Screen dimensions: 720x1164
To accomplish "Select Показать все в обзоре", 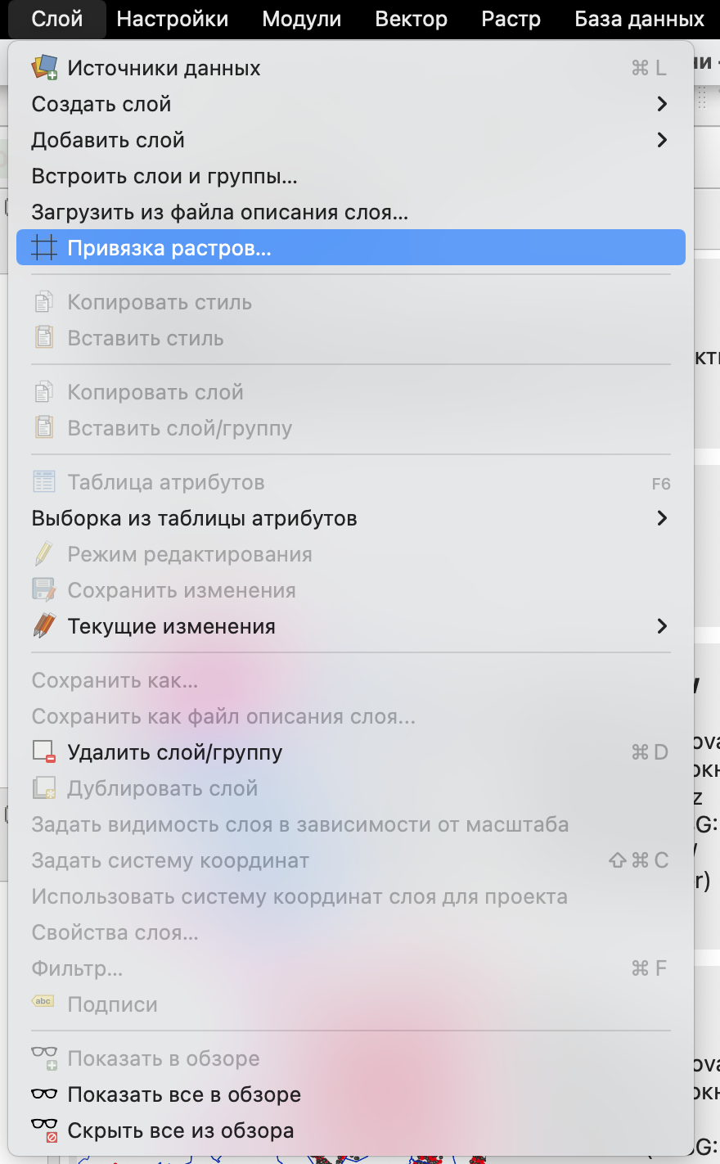I will point(184,1094).
